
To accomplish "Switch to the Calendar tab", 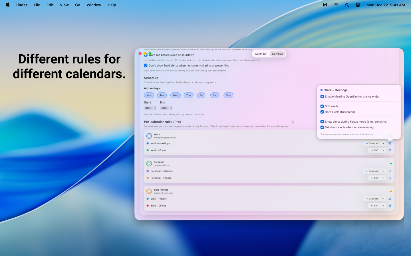I will (x=261, y=53).
